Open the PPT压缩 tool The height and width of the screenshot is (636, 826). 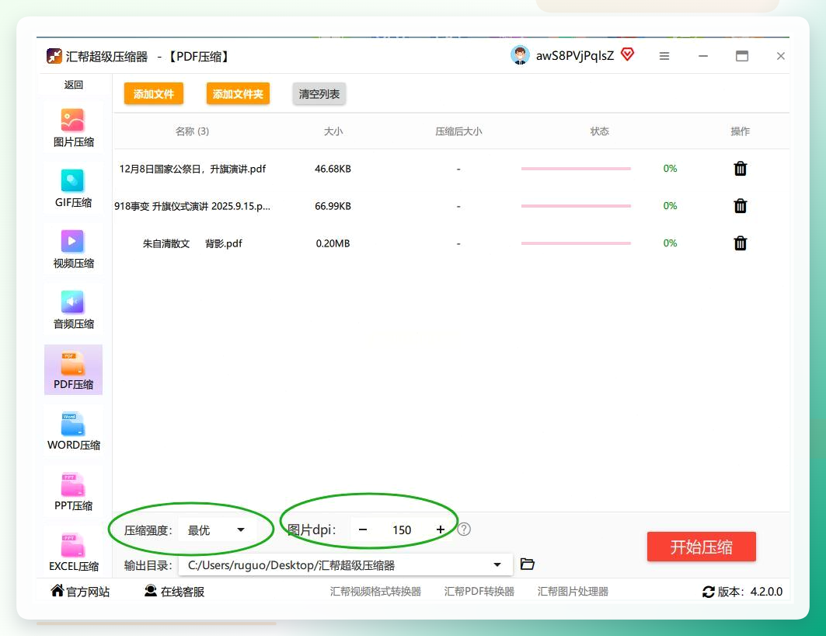click(x=73, y=491)
